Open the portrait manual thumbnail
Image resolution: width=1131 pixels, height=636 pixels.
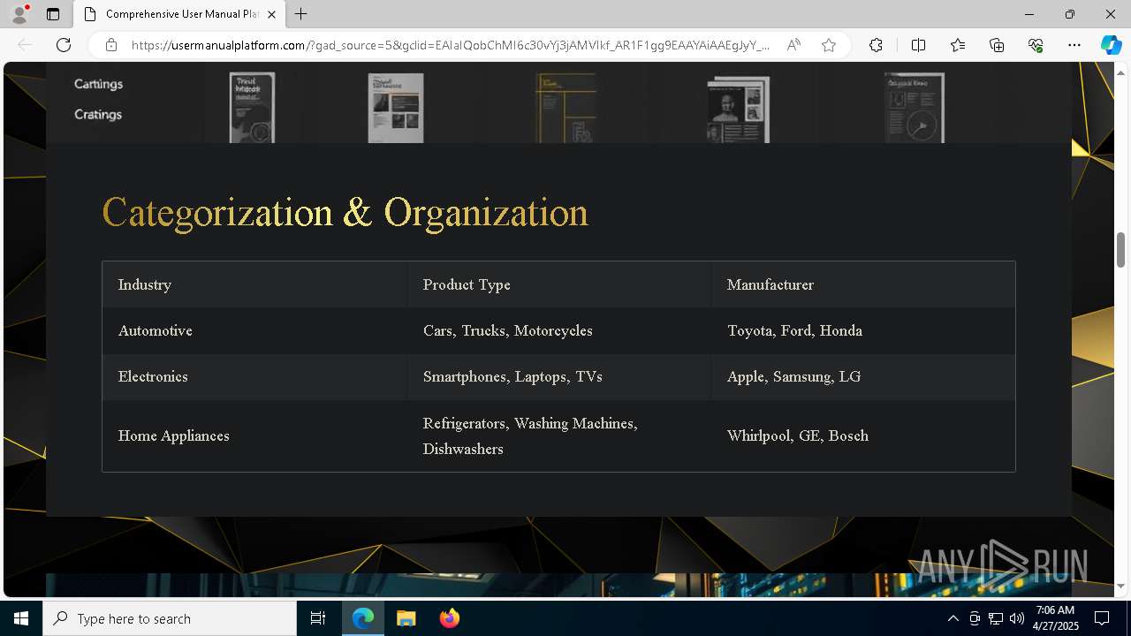coord(738,109)
